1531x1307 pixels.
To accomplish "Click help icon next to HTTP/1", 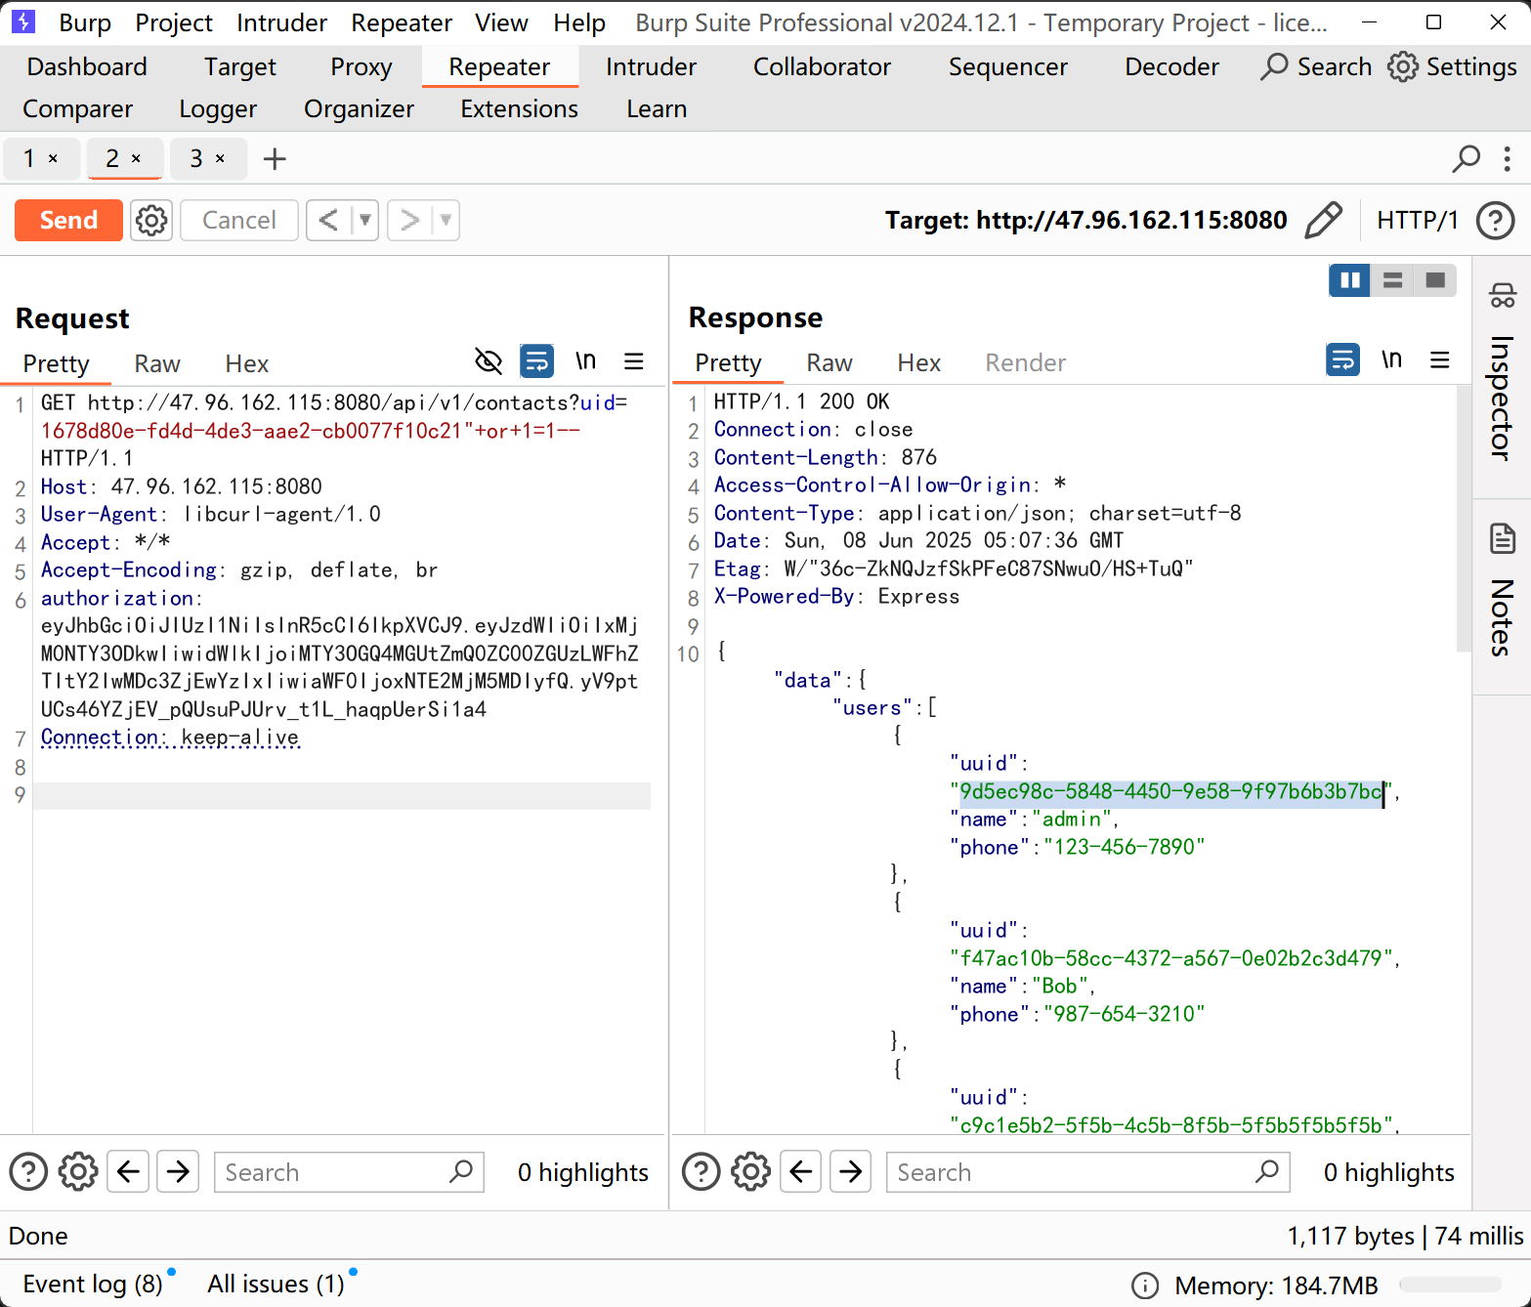I will (x=1495, y=221).
